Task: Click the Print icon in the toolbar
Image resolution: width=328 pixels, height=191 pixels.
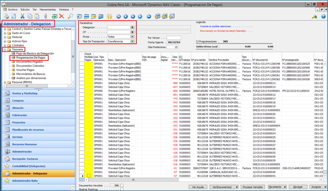Action: point(7,16)
